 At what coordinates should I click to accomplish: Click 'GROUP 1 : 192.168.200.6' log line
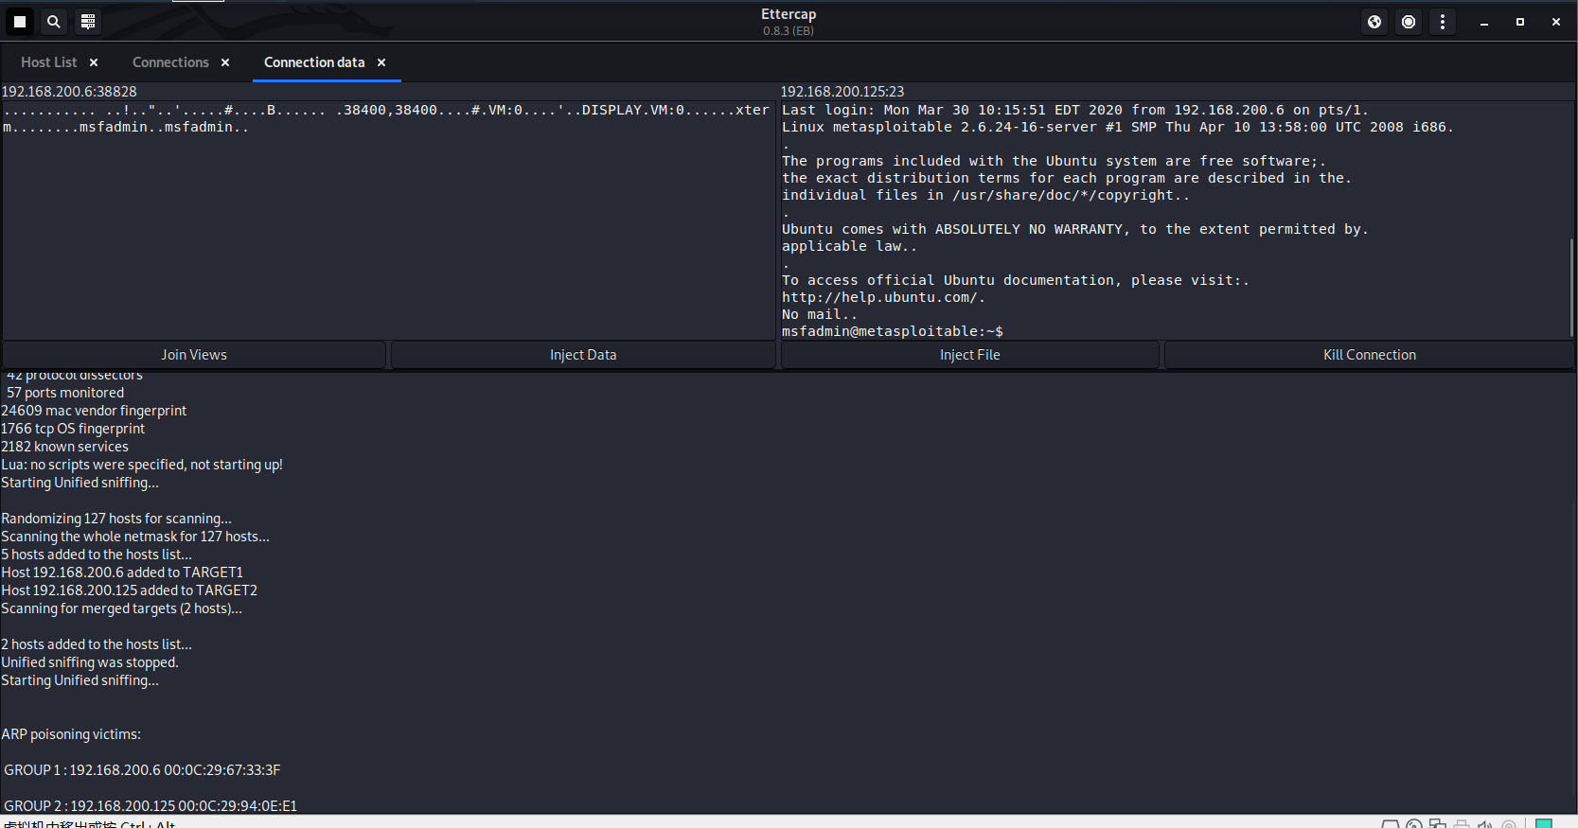coord(142,770)
